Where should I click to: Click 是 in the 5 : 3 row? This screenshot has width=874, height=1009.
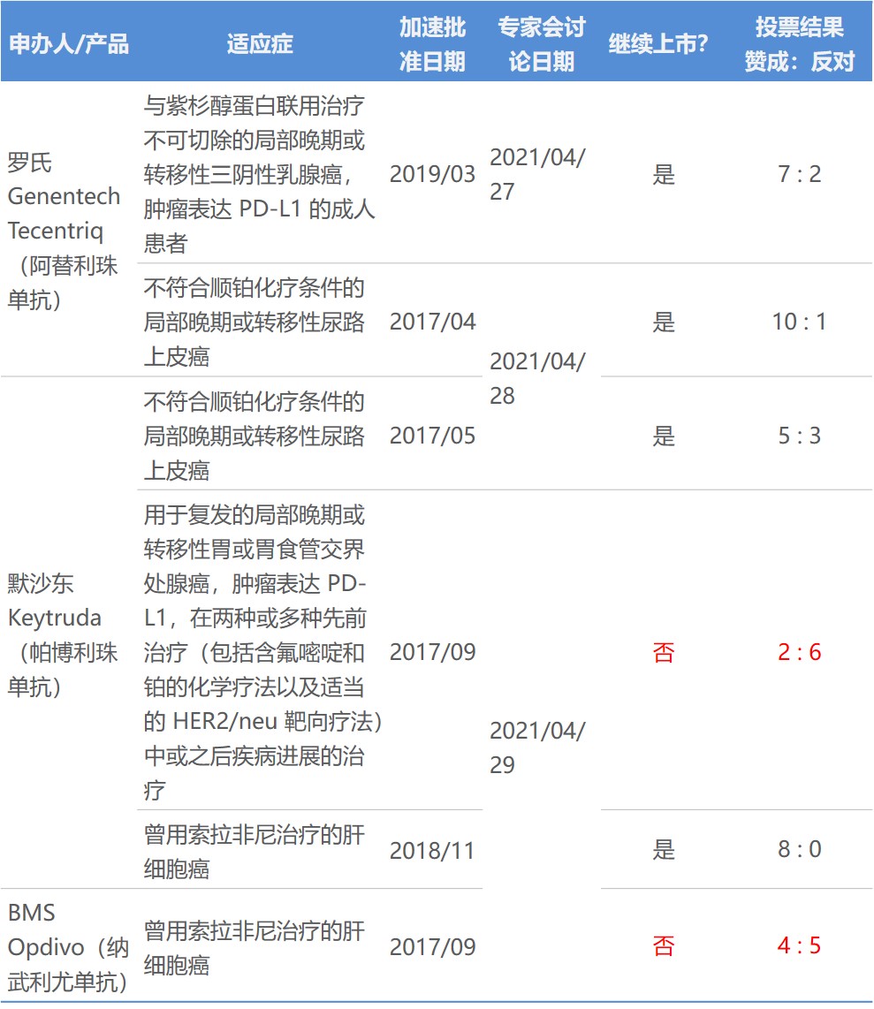[x=664, y=436]
